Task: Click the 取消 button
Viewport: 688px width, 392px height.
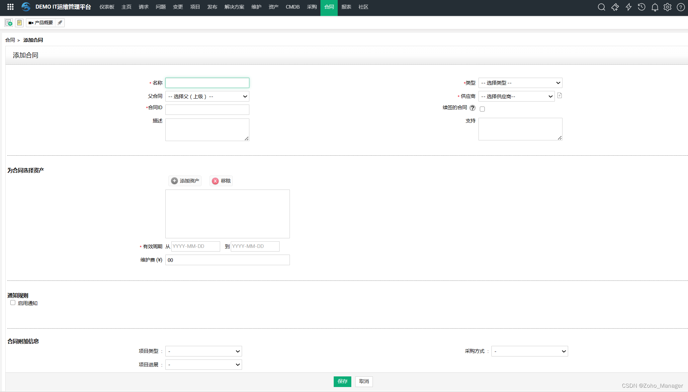Action: point(364,381)
